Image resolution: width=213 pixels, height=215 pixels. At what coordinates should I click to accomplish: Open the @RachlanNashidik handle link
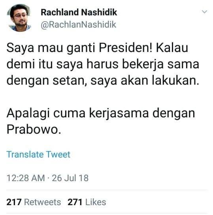(x=78, y=24)
